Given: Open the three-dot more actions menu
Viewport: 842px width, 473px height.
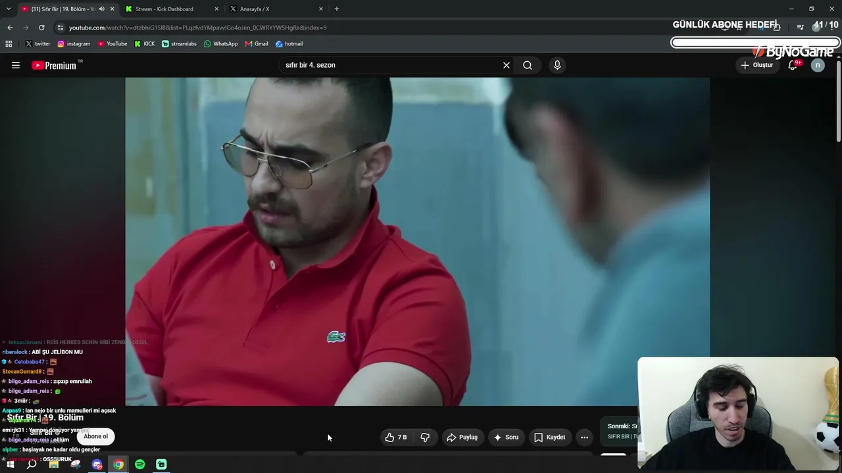Looking at the screenshot, I should [x=584, y=437].
